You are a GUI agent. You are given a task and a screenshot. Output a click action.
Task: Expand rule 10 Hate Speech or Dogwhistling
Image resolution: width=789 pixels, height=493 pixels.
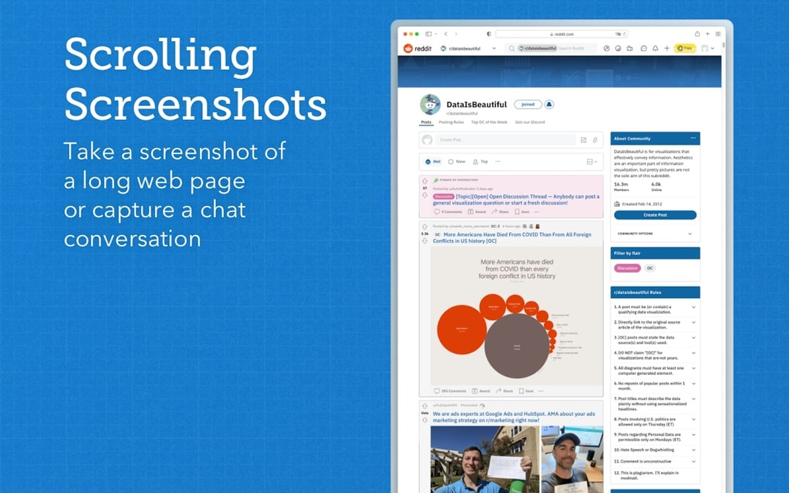pos(693,449)
